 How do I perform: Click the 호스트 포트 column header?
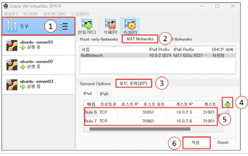click(x=154, y=104)
